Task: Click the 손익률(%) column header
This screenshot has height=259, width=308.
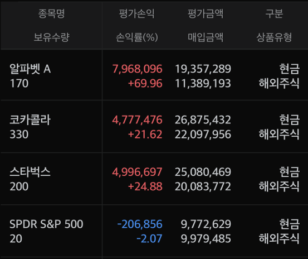Action: pos(137,37)
